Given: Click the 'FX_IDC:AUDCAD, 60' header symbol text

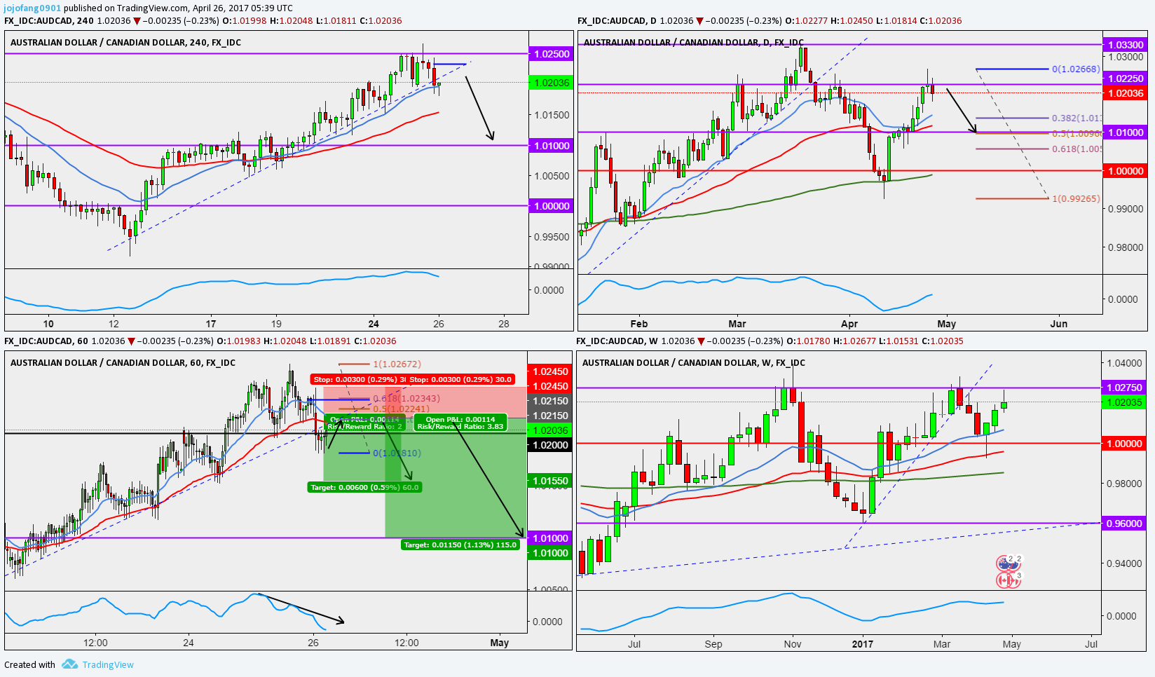Looking at the screenshot, I should click(46, 341).
